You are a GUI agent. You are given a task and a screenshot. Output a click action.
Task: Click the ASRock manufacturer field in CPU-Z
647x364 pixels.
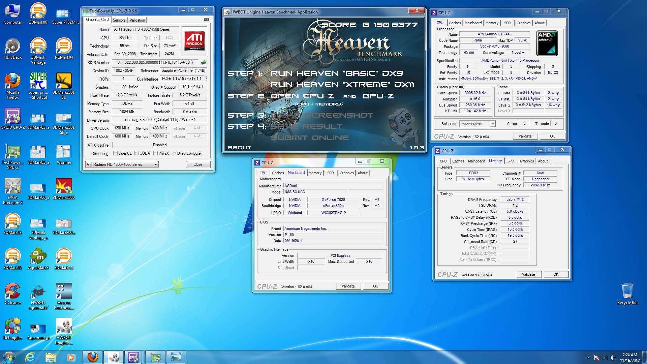tap(333, 186)
